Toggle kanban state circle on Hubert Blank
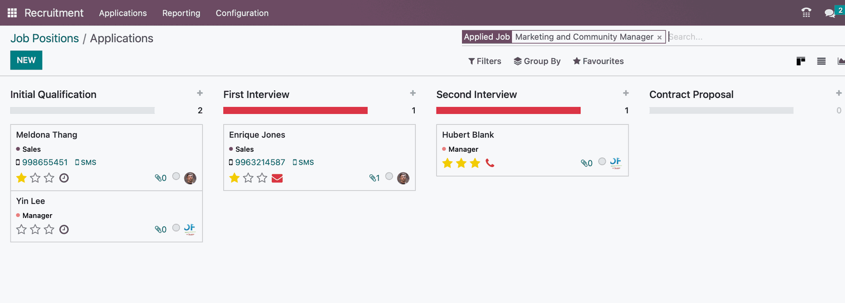The width and height of the screenshot is (845, 303). click(x=602, y=161)
